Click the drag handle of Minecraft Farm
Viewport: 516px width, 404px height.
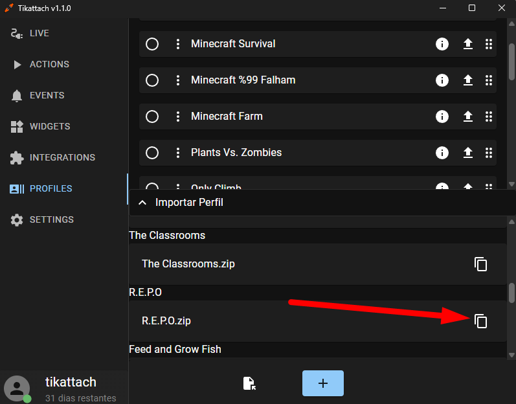489,117
